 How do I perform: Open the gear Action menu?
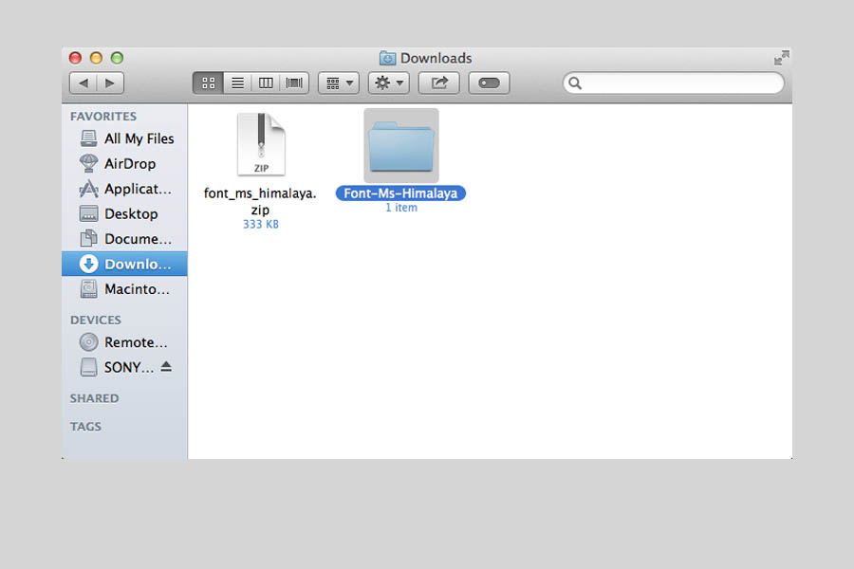point(389,83)
